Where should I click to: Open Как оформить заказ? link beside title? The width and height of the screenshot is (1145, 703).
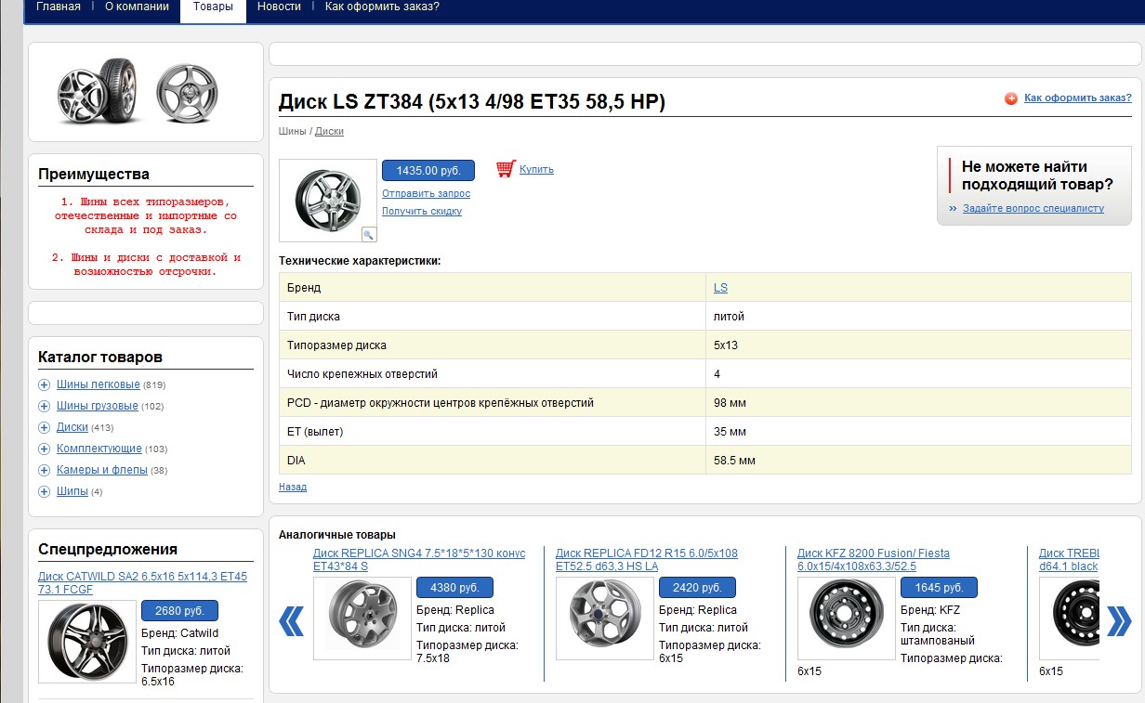click(1078, 98)
